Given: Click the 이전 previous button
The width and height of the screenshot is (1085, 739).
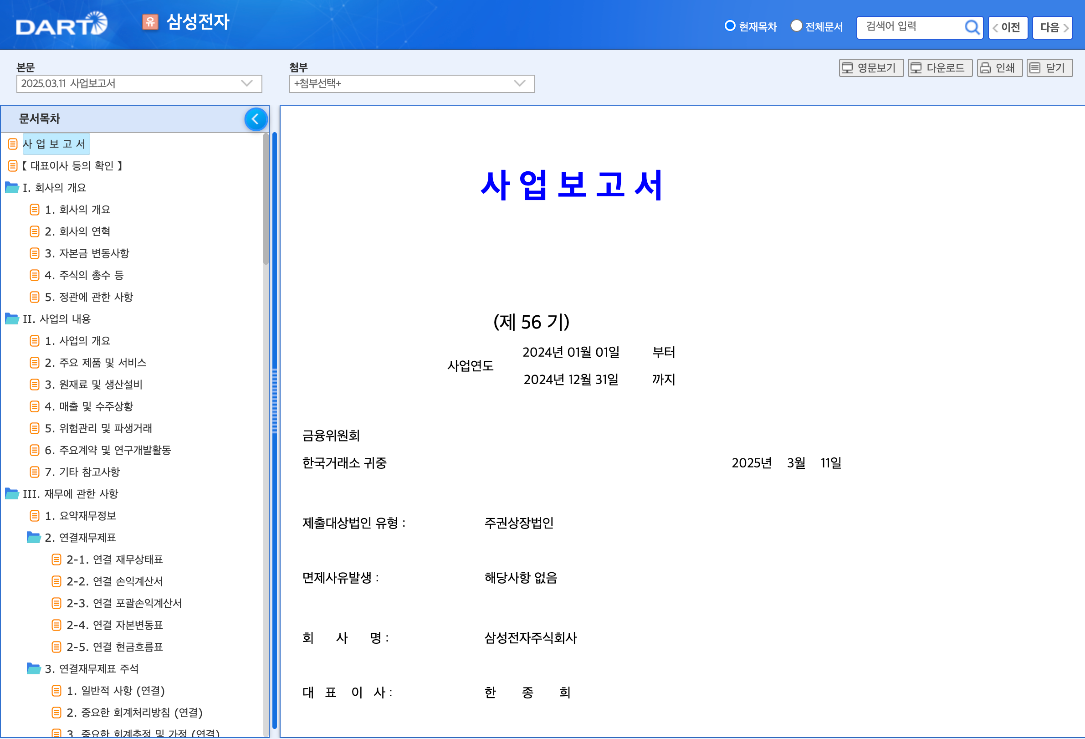Looking at the screenshot, I should click(1008, 27).
